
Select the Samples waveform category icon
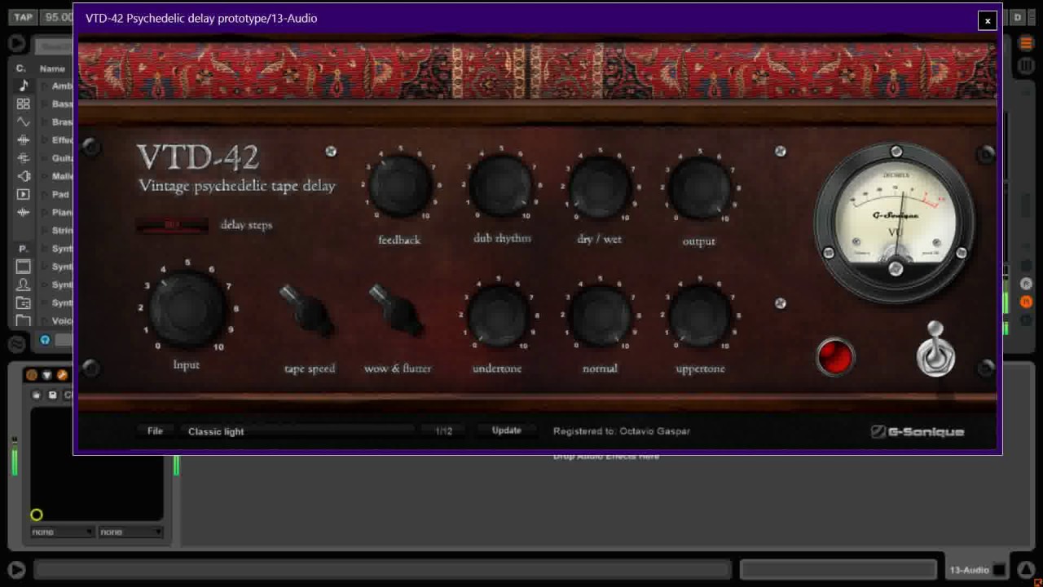click(23, 212)
